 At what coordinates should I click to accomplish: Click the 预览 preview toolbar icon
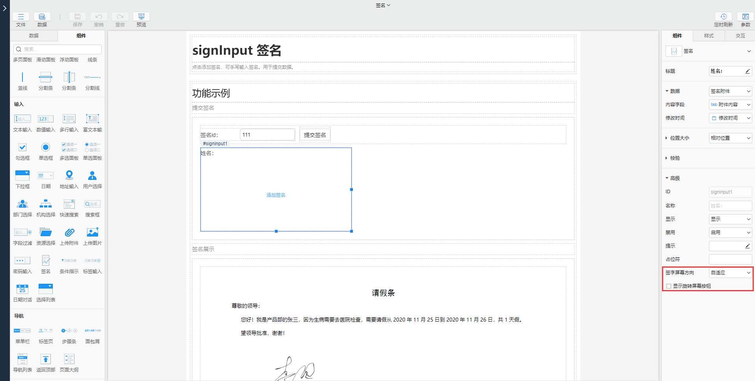141,18
